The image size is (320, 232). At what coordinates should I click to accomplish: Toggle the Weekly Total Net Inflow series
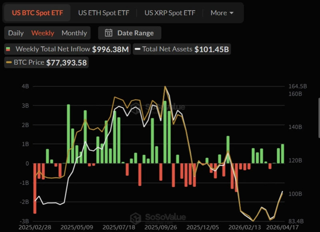pyautogui.click(x=67, y=50)
